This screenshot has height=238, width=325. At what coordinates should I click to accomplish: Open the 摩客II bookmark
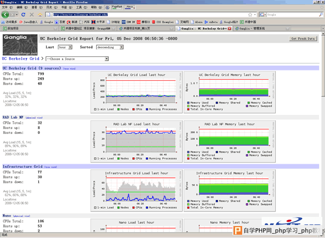click(x=144, y=22)
